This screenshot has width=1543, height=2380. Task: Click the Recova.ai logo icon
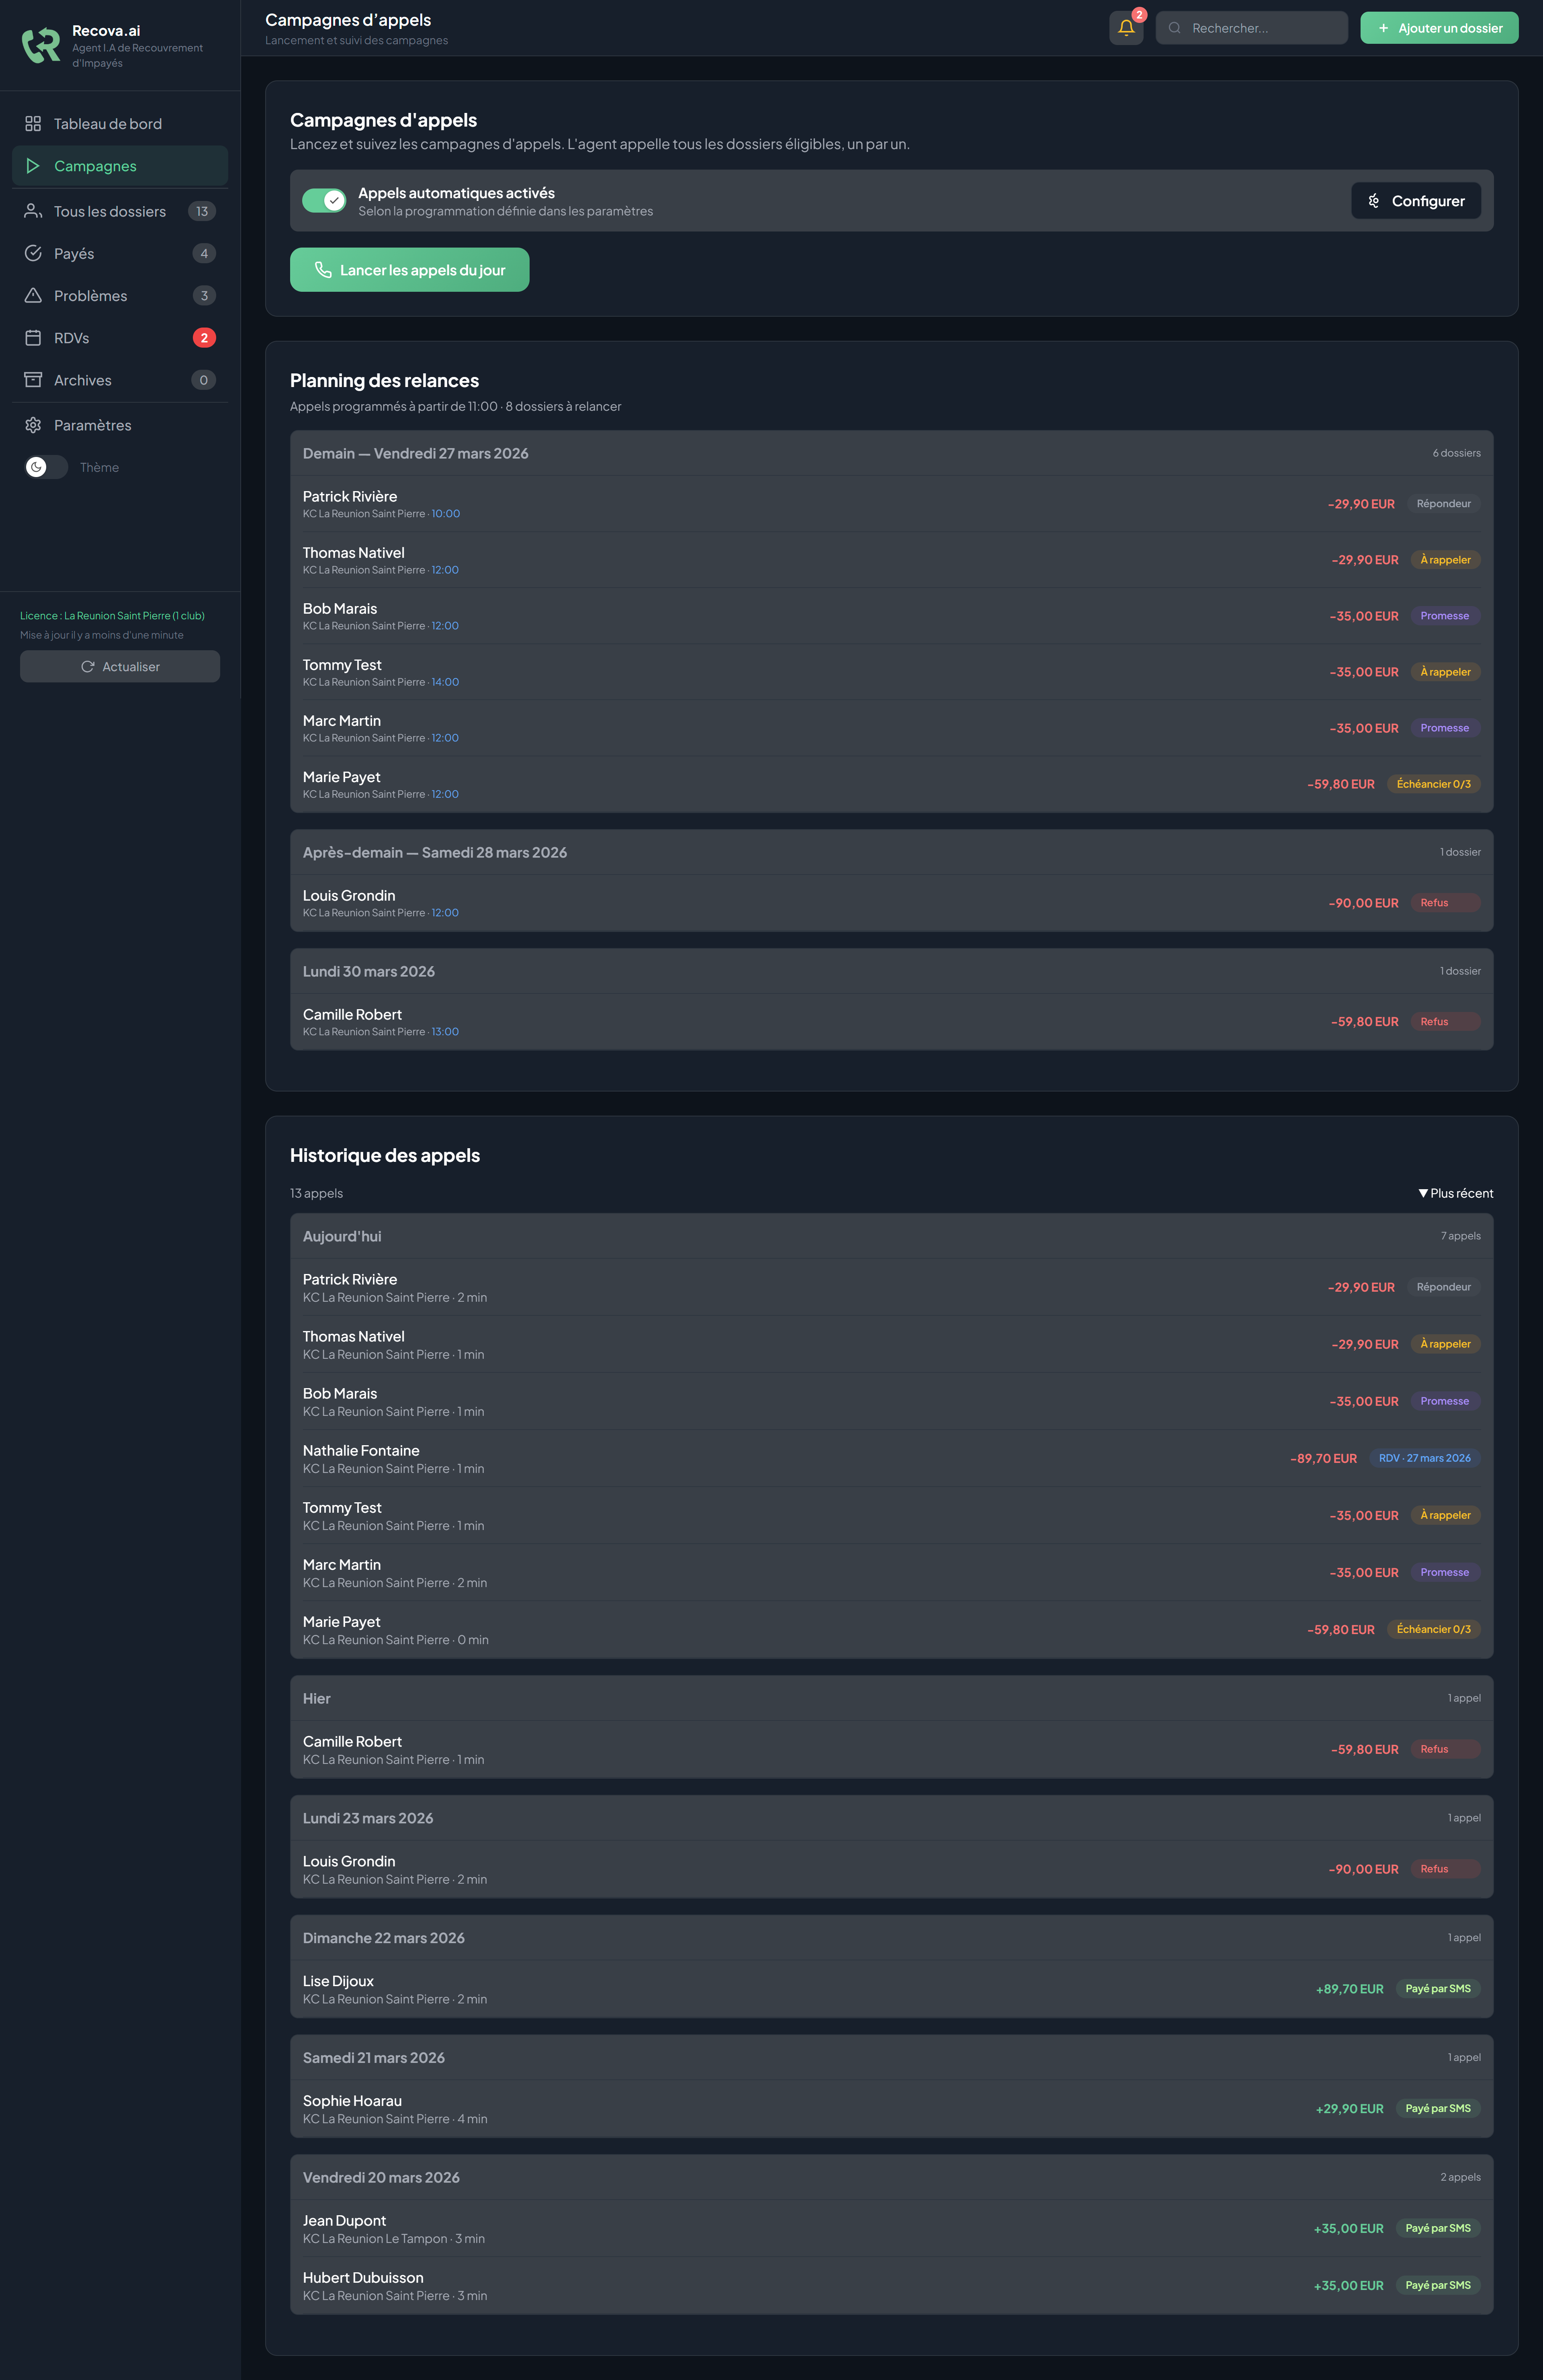(41, 45)
